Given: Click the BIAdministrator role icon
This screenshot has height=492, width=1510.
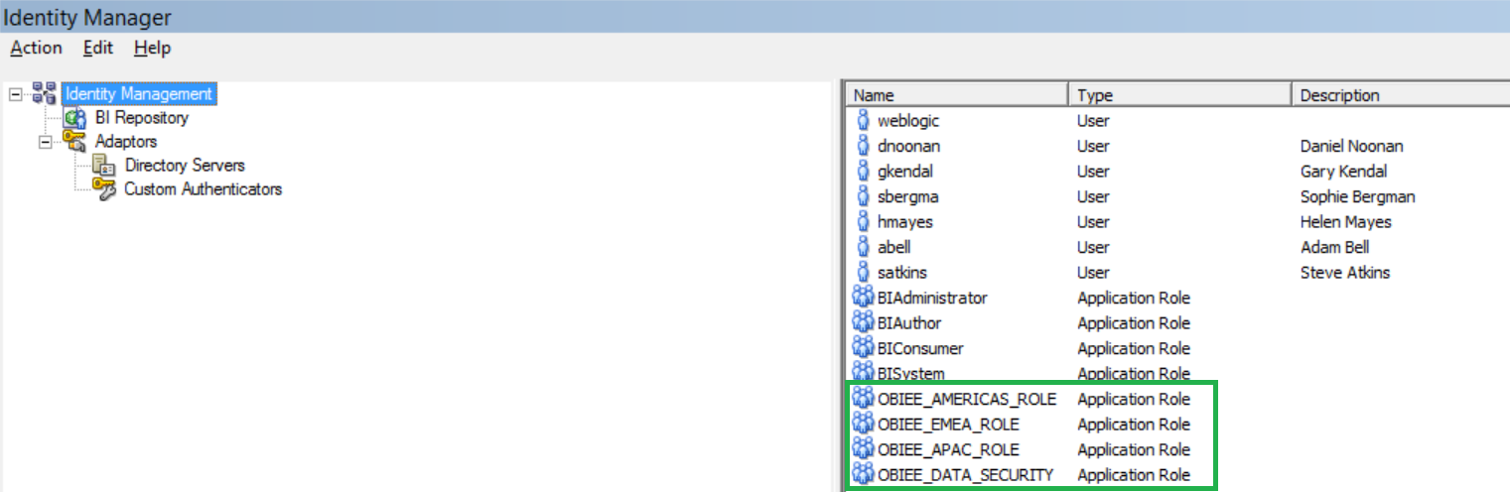Looking at the screenshot, I should (863, 298).
